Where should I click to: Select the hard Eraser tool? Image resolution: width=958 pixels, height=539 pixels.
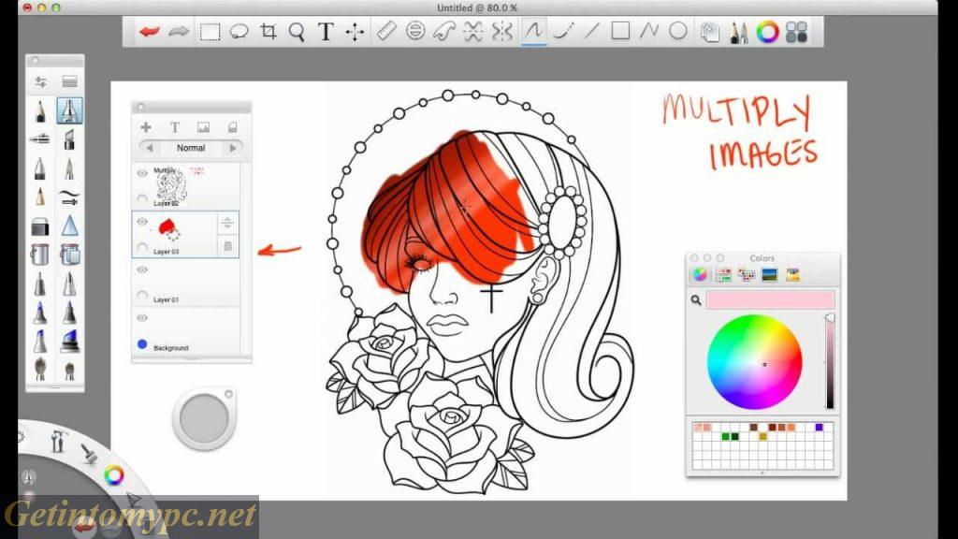40,226
